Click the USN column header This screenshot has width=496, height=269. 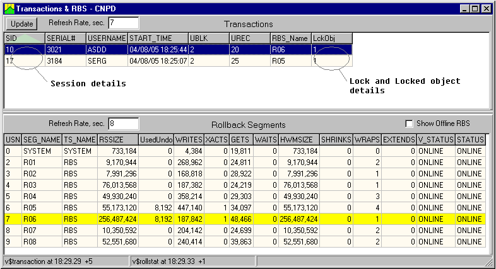tap(13, 140)
